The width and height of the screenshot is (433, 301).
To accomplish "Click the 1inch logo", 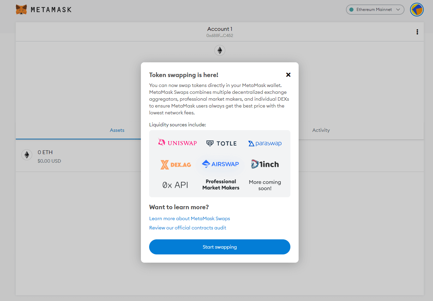I will point(265,164).
